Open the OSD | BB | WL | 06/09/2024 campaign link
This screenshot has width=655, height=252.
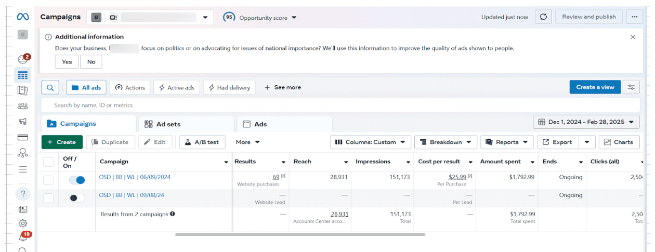(x=135, y=177)
